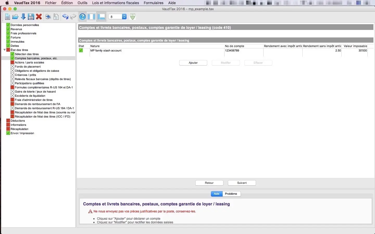Screen dimensions: 375x234
Task: Click the Modifier button
Action: pos(226,63)
